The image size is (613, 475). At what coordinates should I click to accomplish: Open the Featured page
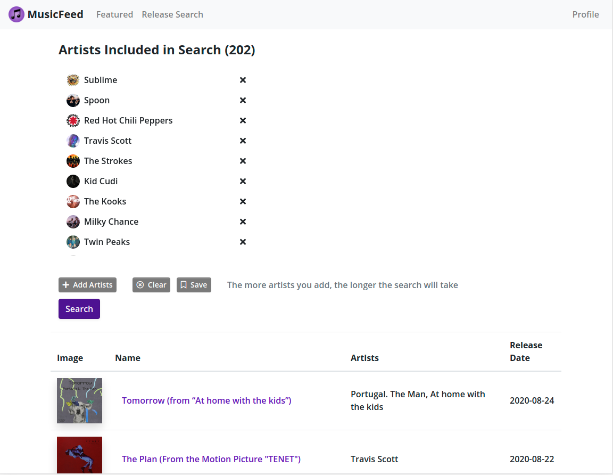pos(114,14)
